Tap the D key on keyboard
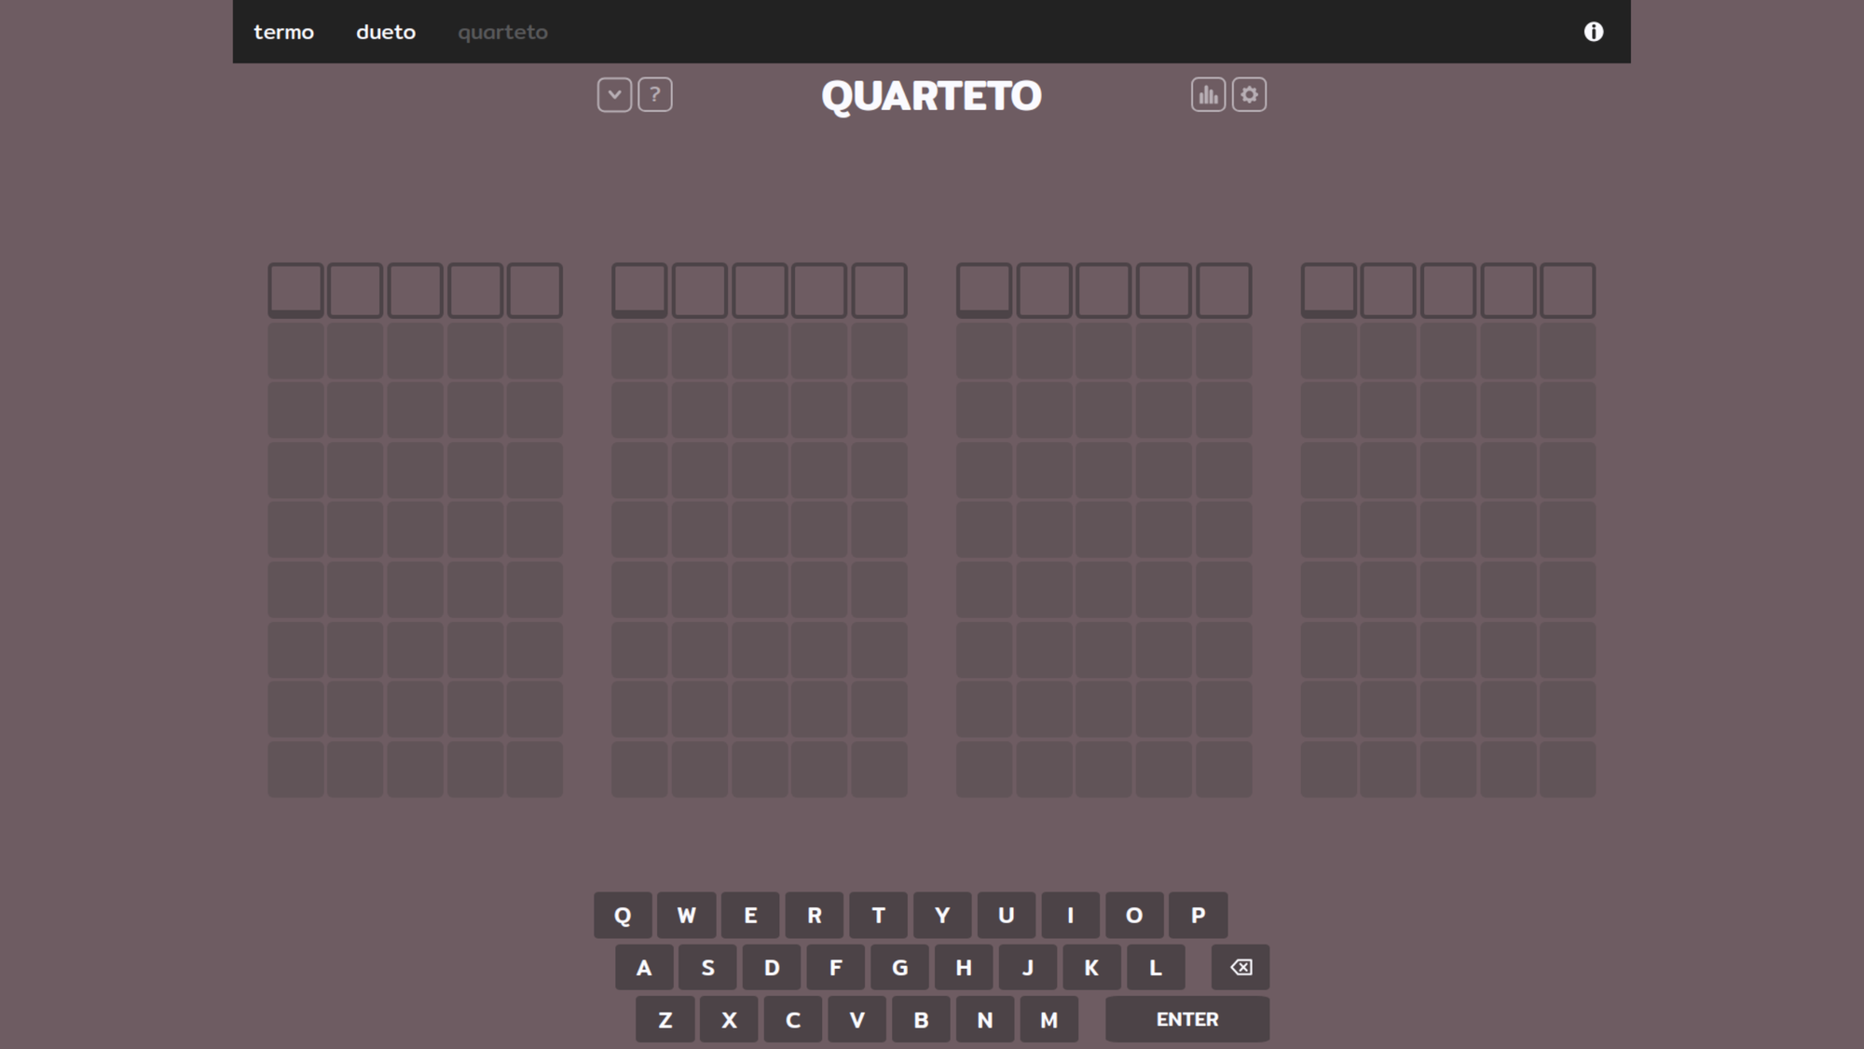The height and width of the screenshot is (1049, 1864). coord(772,967)
